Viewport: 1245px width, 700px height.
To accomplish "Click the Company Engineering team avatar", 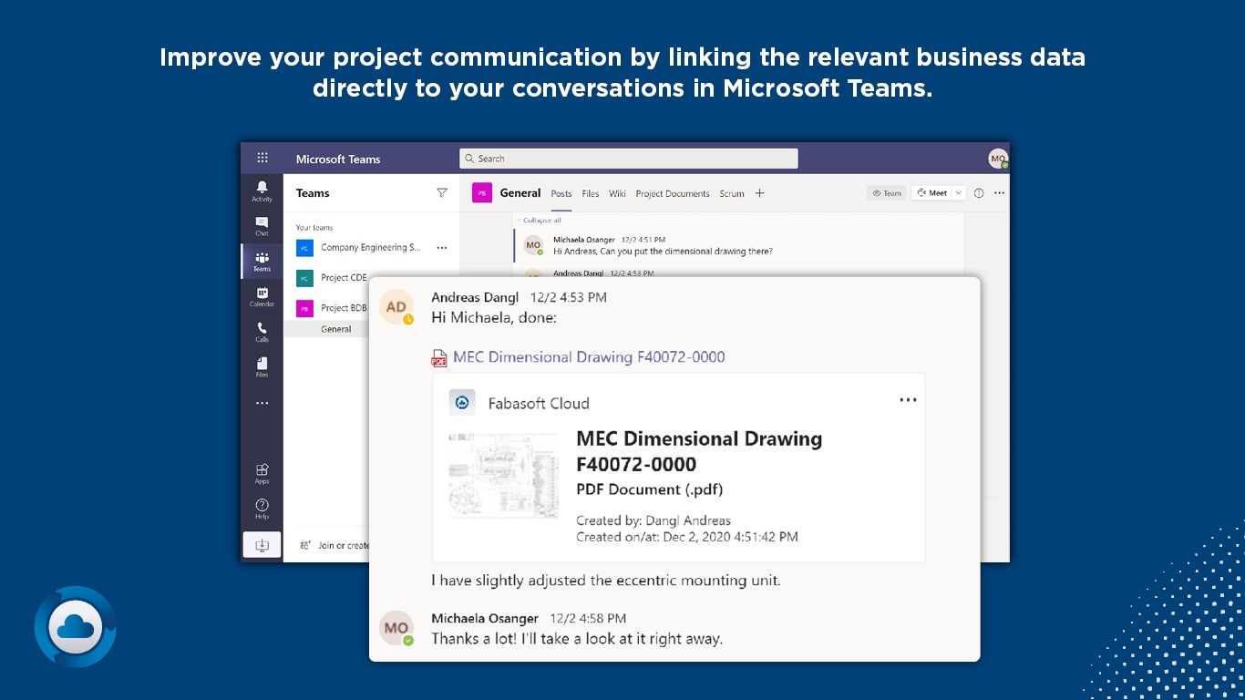I will coord(304,247).
